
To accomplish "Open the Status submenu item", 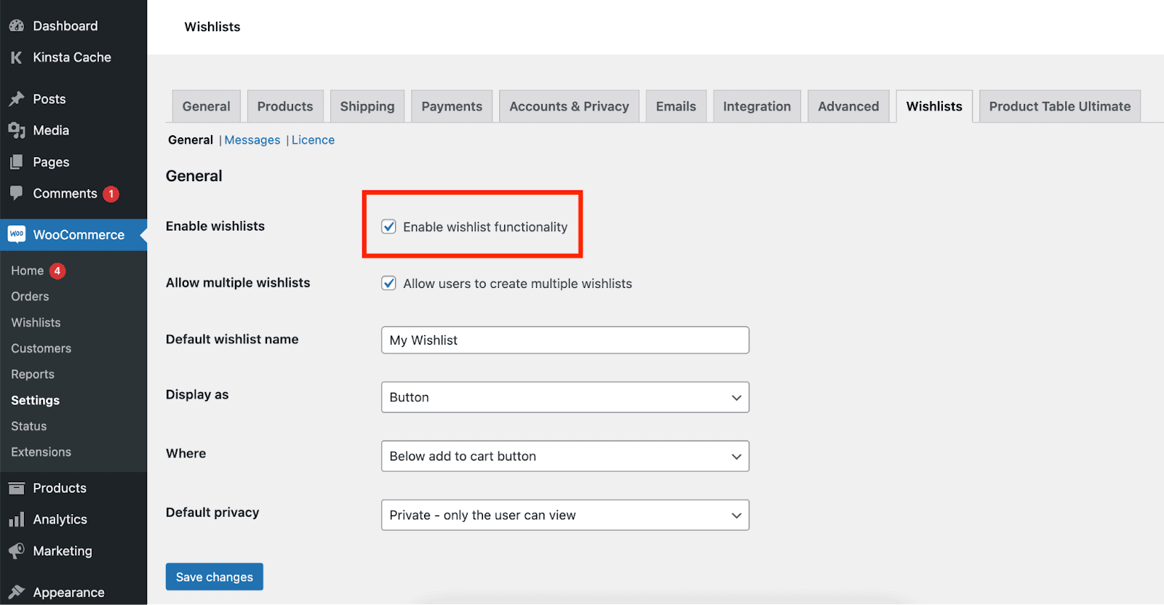I will click(28, 426).
